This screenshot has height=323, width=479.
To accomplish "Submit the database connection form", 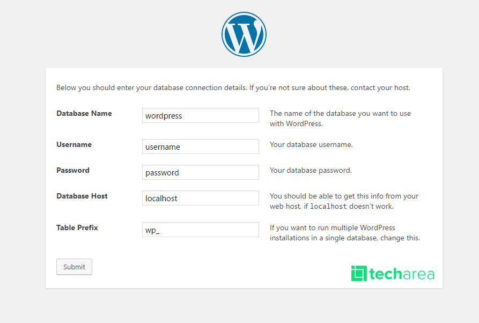I will [74, 267].
